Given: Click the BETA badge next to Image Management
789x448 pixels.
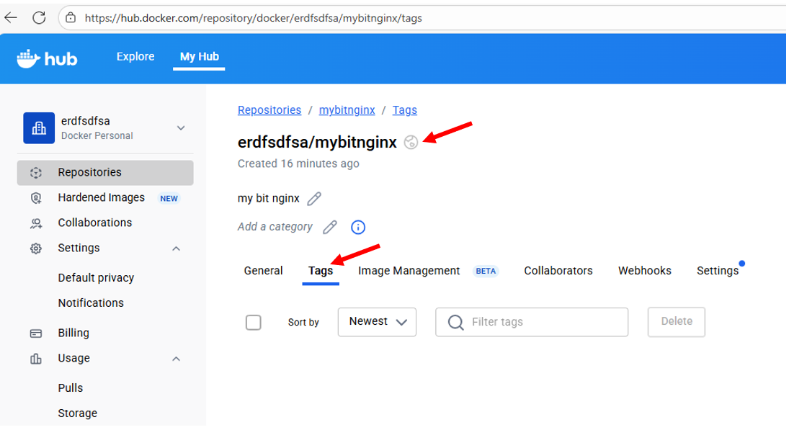Looking at the screenshot, I should coord(486,271).
